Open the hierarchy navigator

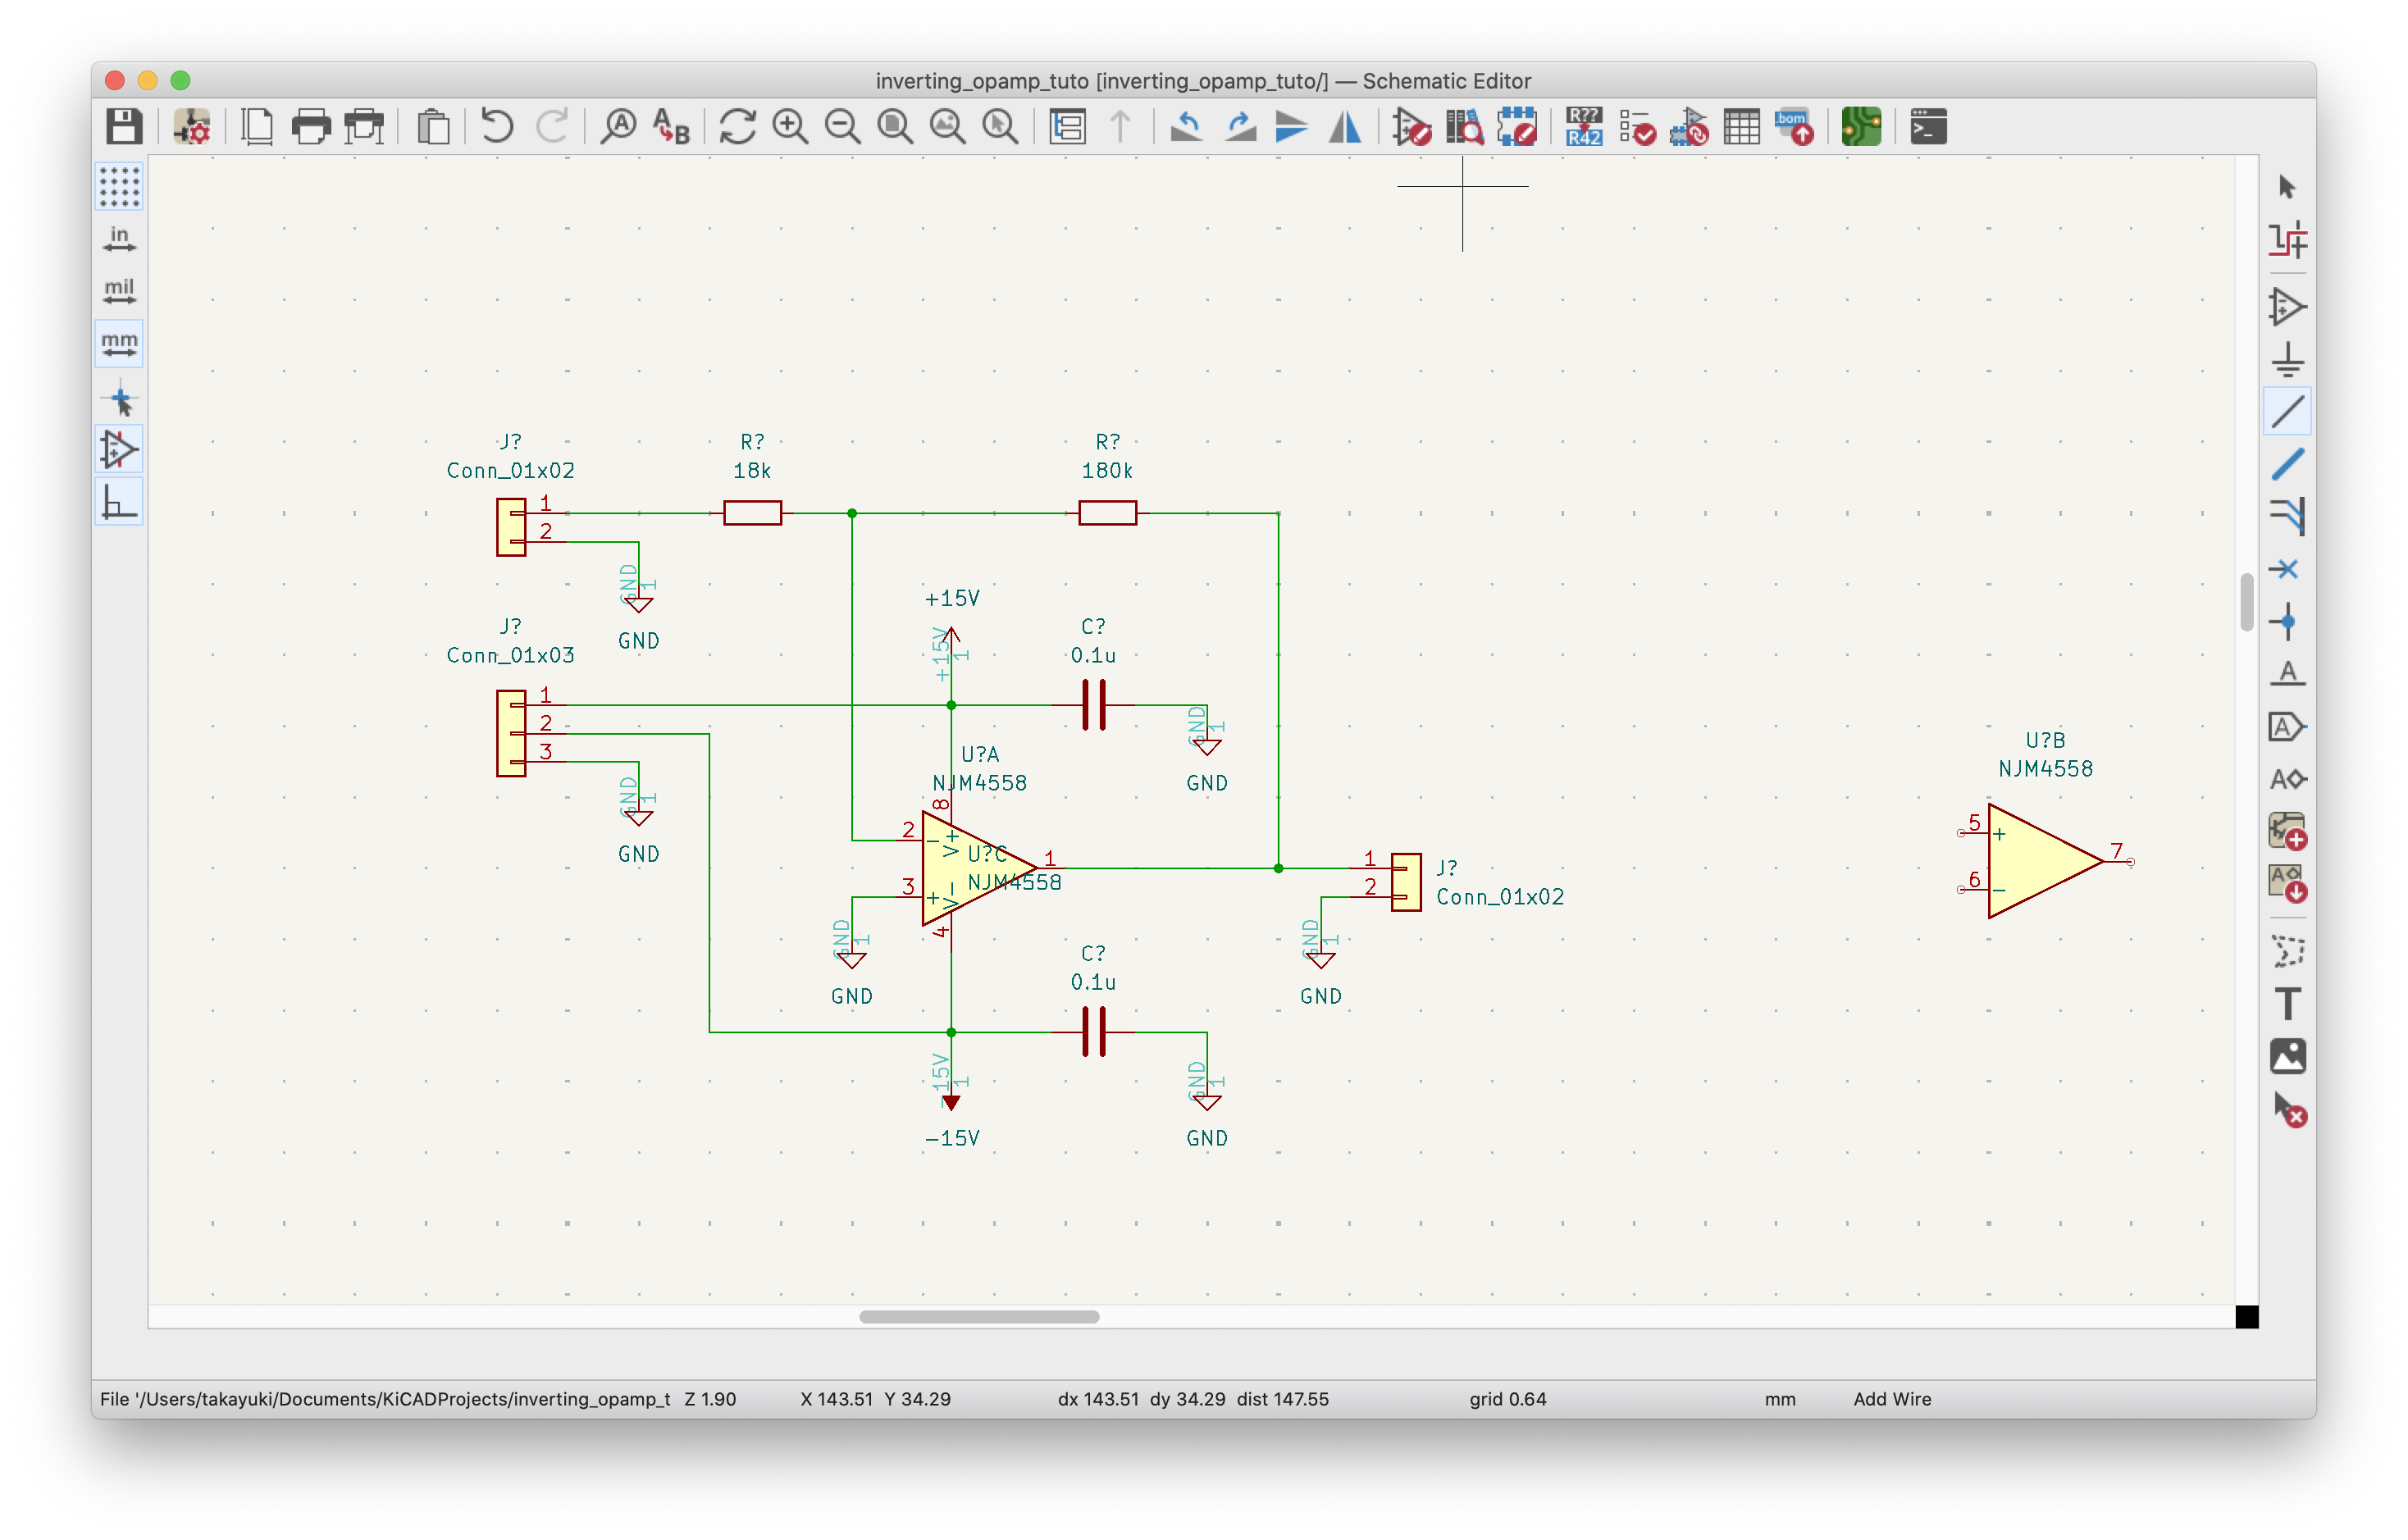[x=1068, y=127]
